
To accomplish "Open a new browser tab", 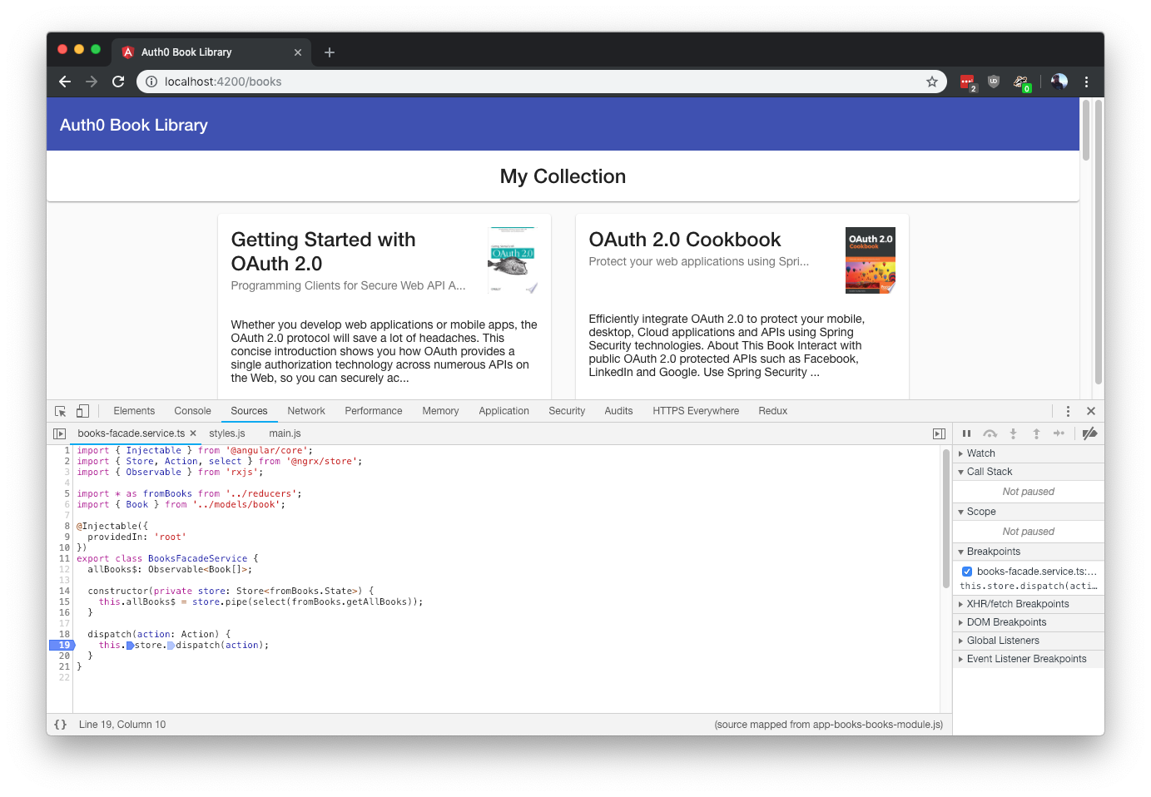I will coord(330,52).
